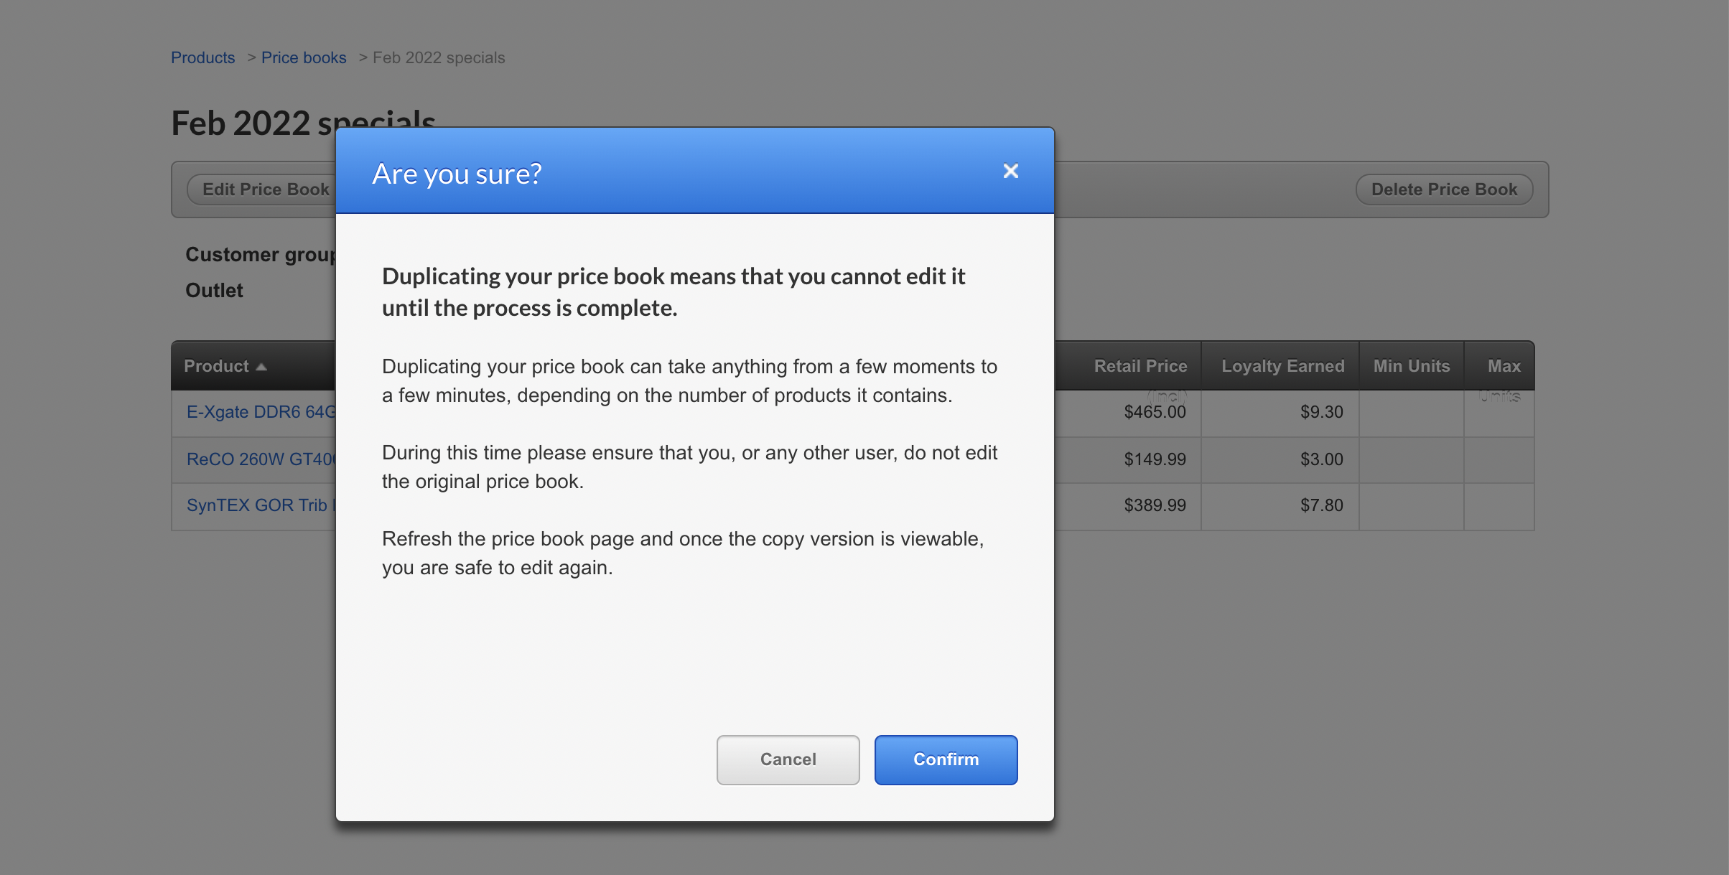Sort by the Loyalty Earned column

(x=1282, y=366)
